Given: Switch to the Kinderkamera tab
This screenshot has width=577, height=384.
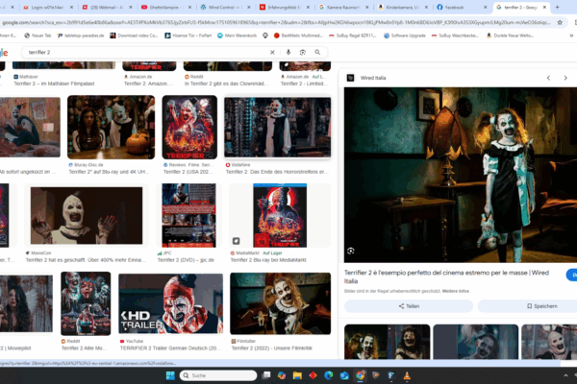Looking at the screenshot, I should (x=402, y=7).
